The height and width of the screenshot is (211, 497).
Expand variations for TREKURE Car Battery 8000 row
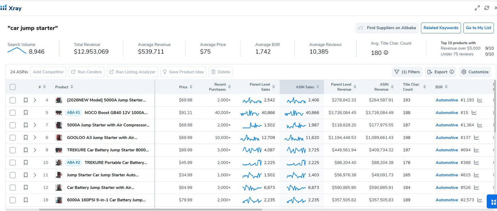35,150
